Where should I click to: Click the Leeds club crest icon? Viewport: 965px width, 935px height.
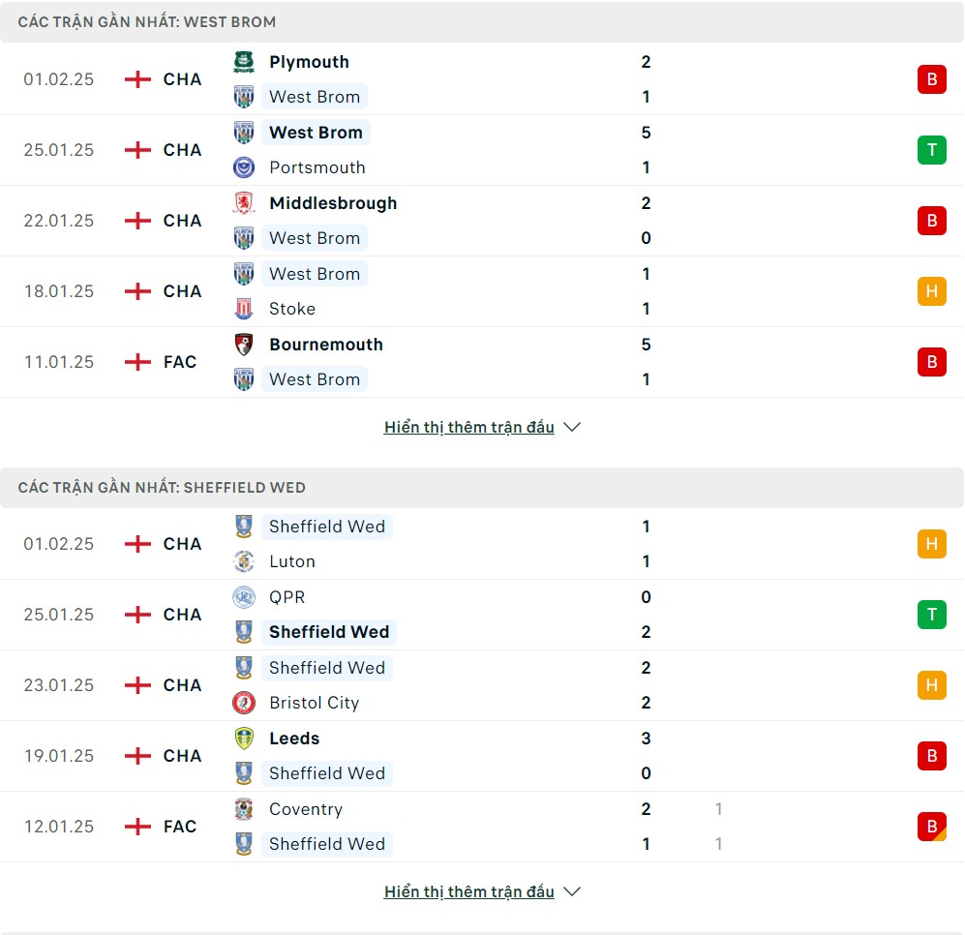pyautogui.click(x=244, y=738)
